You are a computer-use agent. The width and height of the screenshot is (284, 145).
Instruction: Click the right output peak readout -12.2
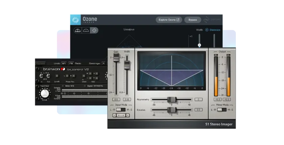pos(227,99)
